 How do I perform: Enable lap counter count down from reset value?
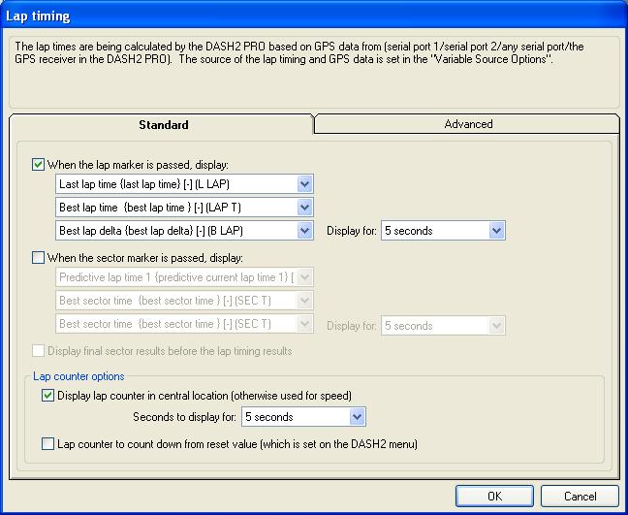tap(48, 444)
